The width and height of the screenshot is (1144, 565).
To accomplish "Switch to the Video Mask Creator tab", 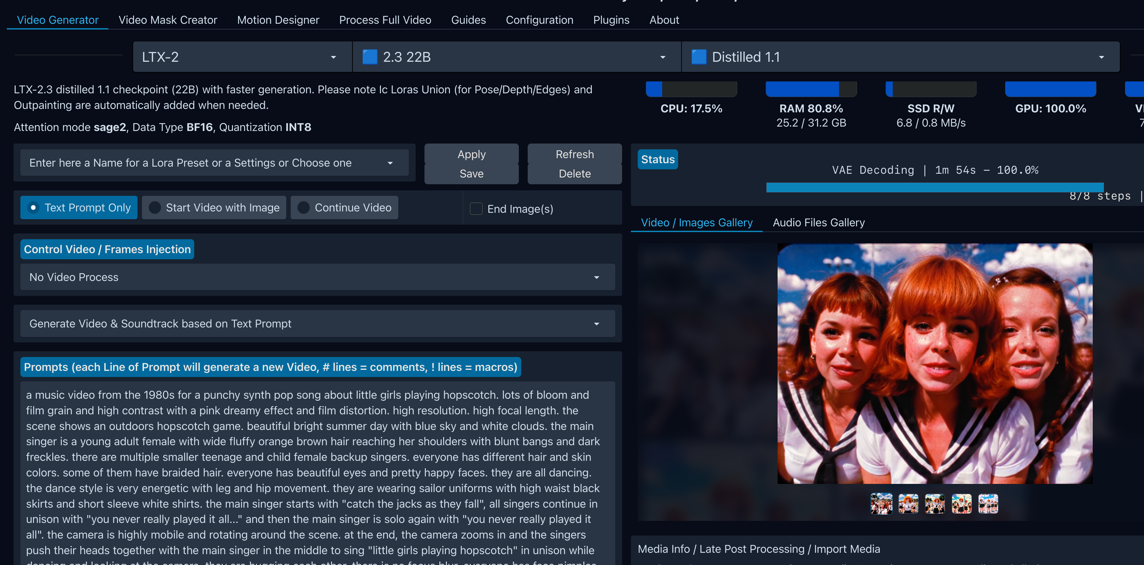I will [167, 20].
